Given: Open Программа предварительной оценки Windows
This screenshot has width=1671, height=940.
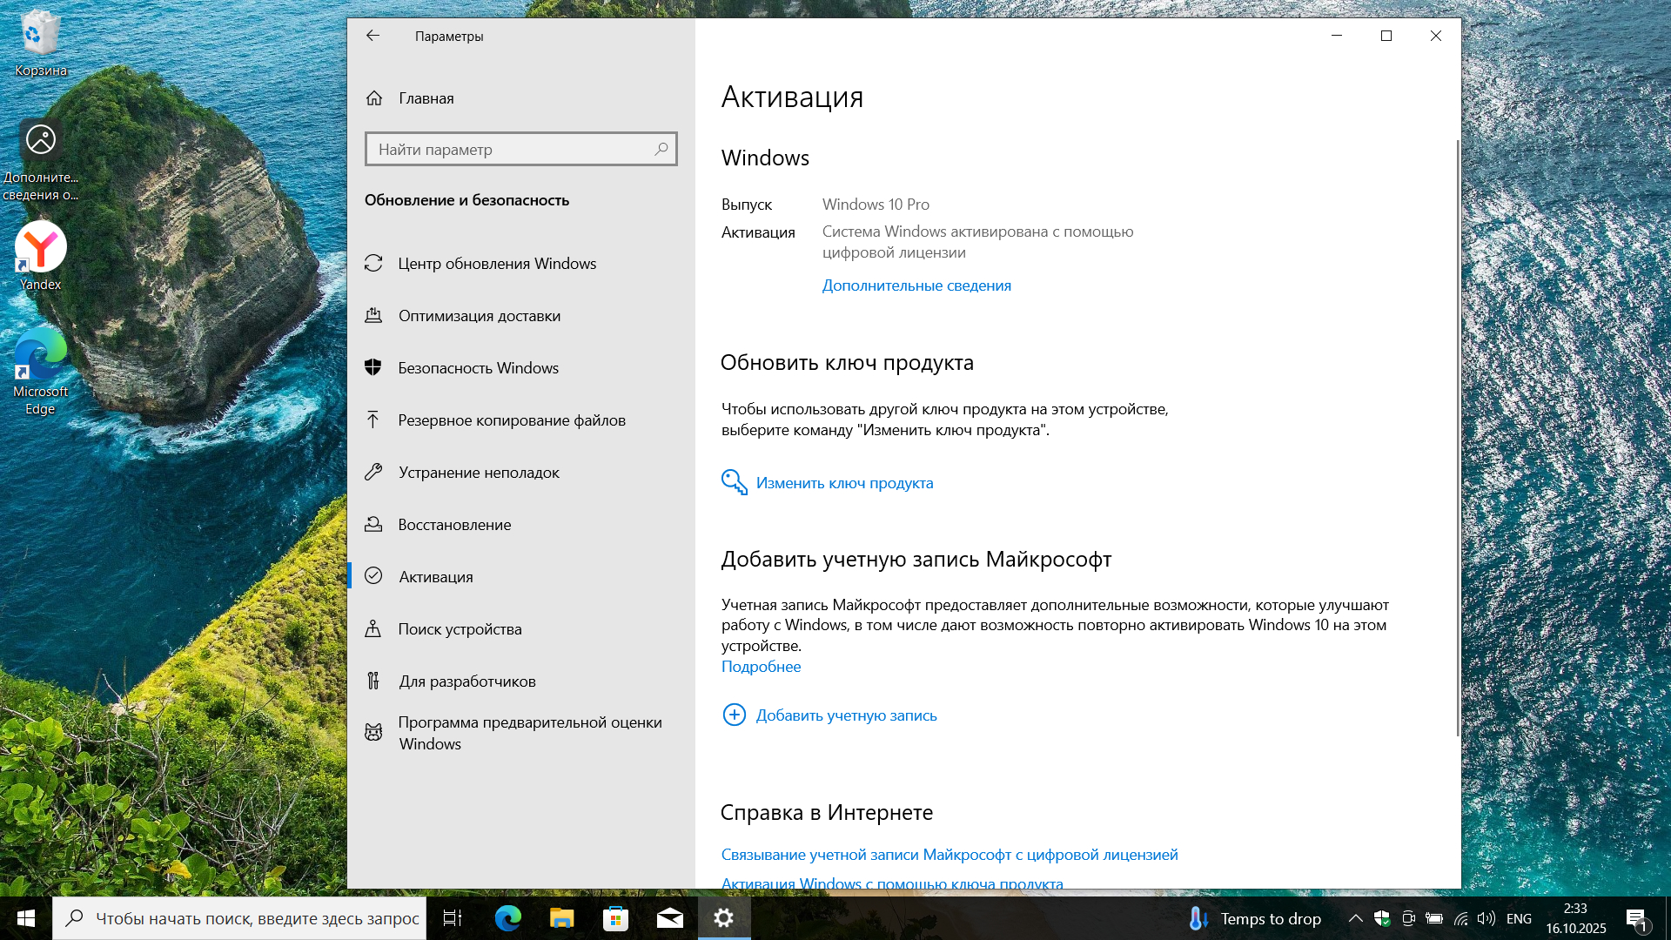Looking at the screenshot, I should [x=529, y=733].
